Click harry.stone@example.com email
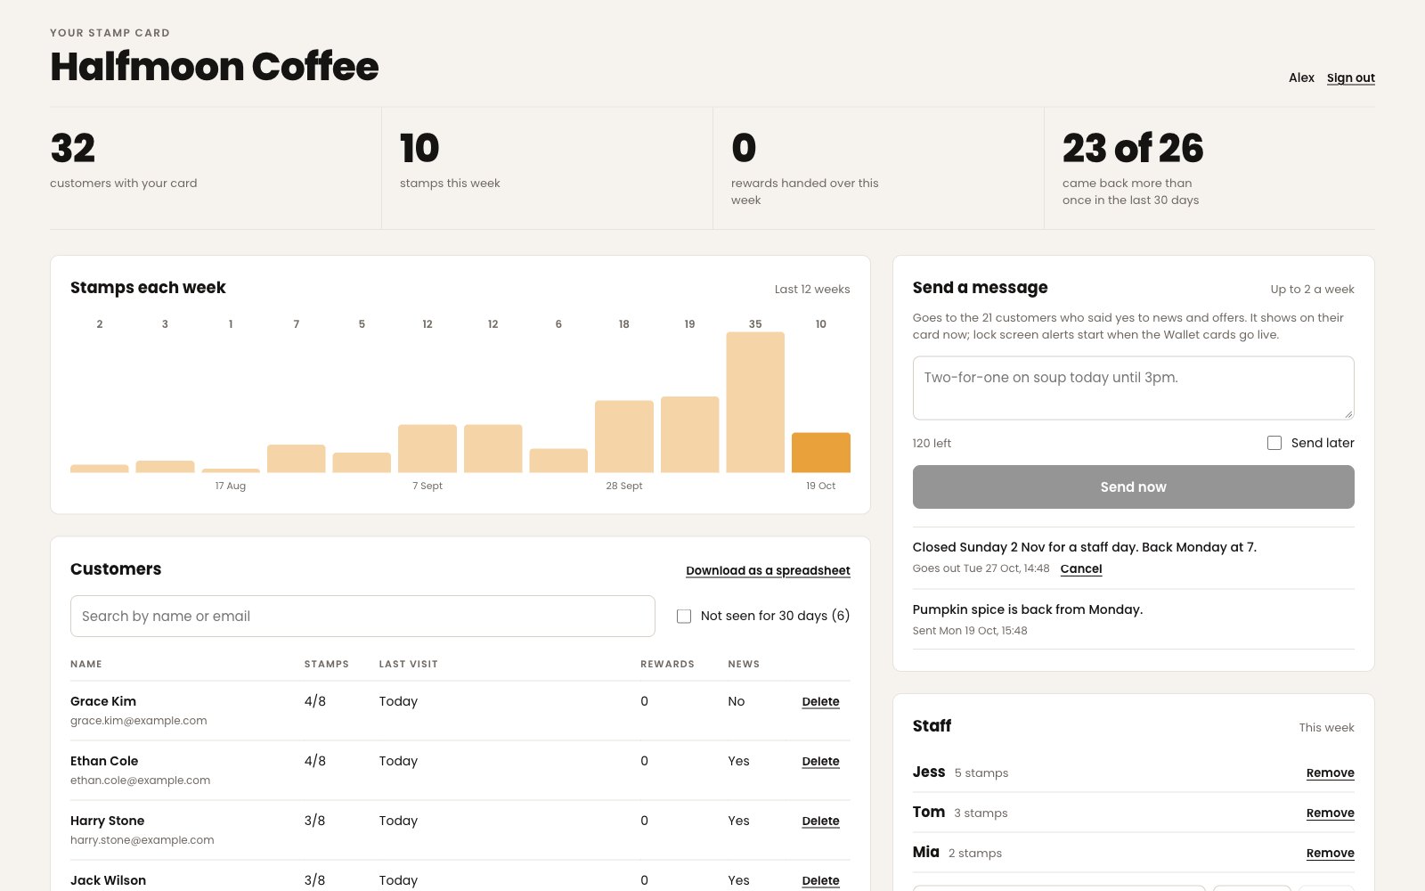The height and width of the screenshot is (891, 1425). click(142, 840)
